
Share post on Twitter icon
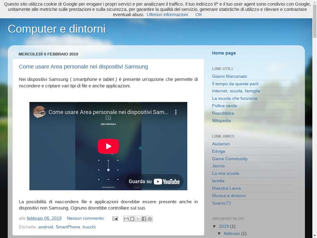tap(138, 219)
